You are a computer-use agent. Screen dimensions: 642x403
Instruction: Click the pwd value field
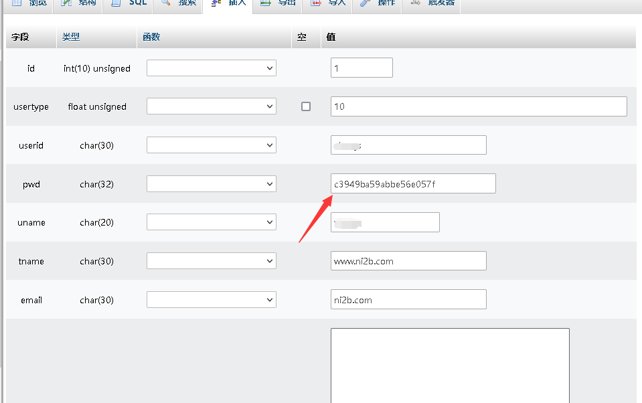412,183
